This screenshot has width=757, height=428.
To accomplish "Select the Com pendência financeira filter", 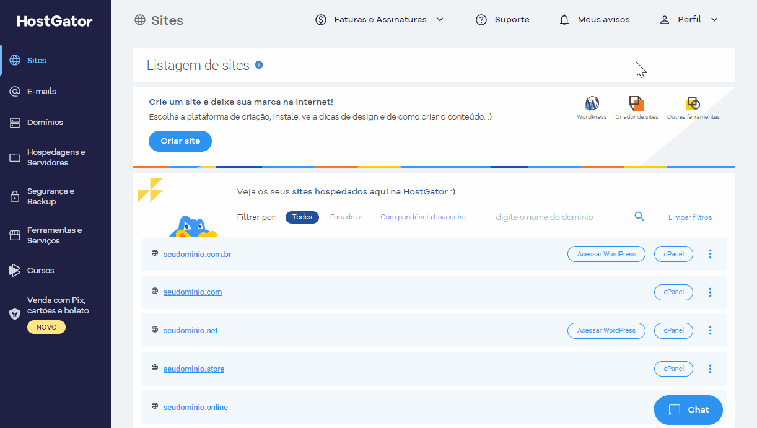I will tap(423, 217).
